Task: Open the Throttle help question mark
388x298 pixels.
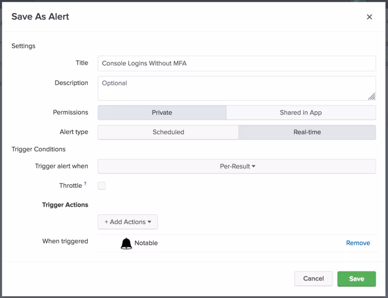Action: pos(86,184)
